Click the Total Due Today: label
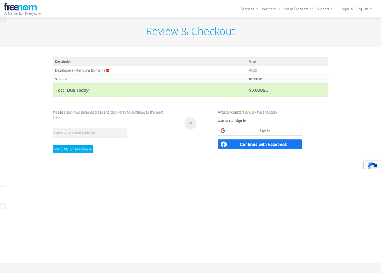The image size is (381, 273). coord(73,90)
